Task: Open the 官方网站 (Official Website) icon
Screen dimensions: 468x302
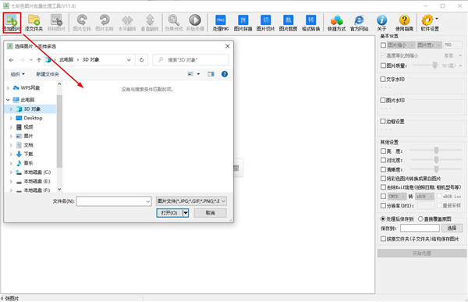Action: (359, 23)
